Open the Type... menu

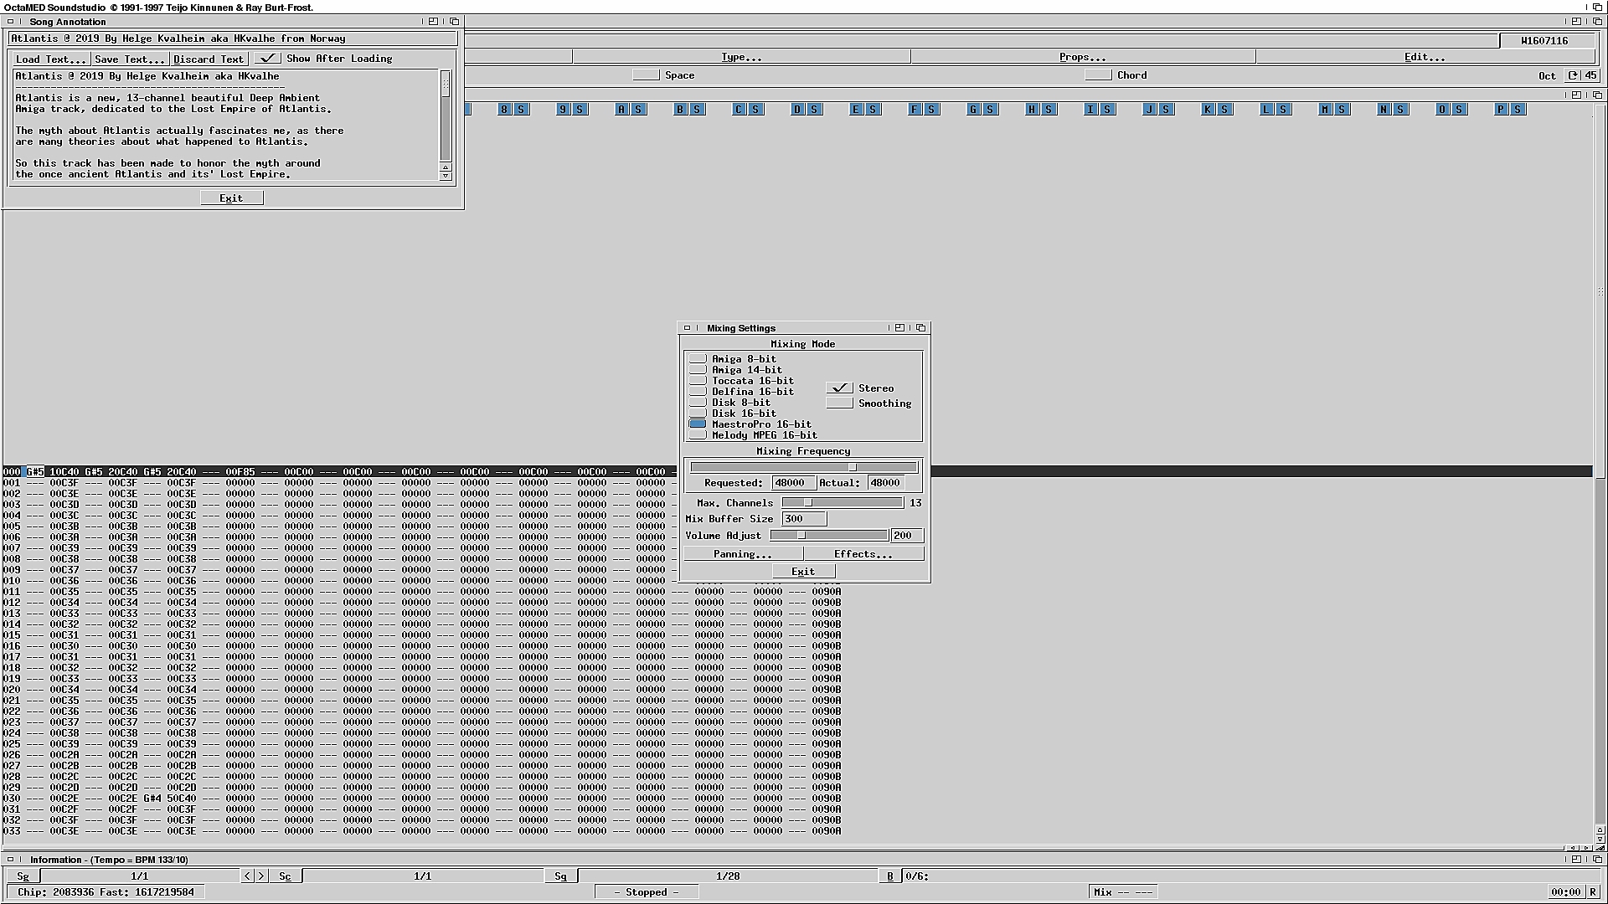point(741,57)
